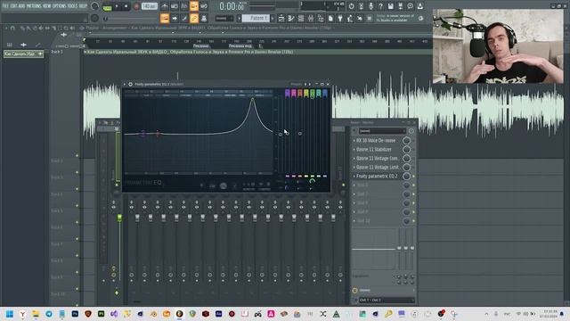The height and width of the screenshot is (321, 570).
Task: Open the TOOLS menu
Action: 73,6
